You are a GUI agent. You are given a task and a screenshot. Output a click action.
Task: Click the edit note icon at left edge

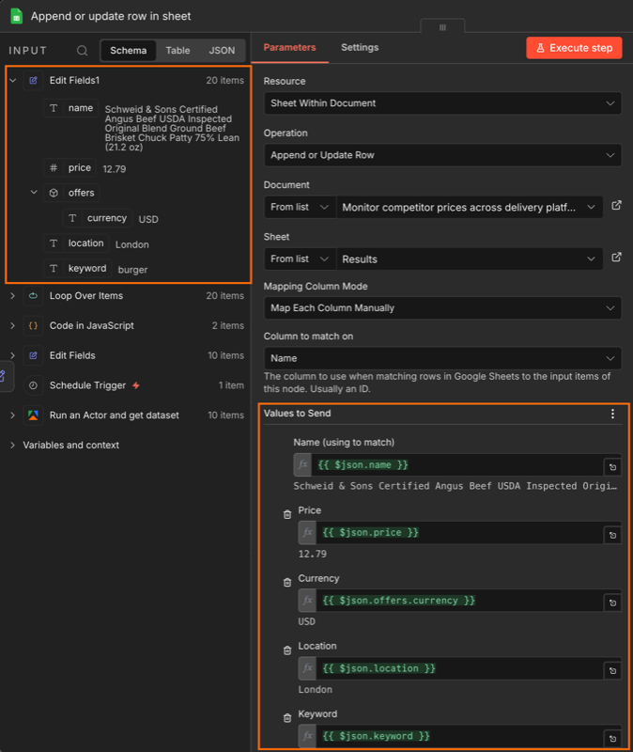coord(4,377)
